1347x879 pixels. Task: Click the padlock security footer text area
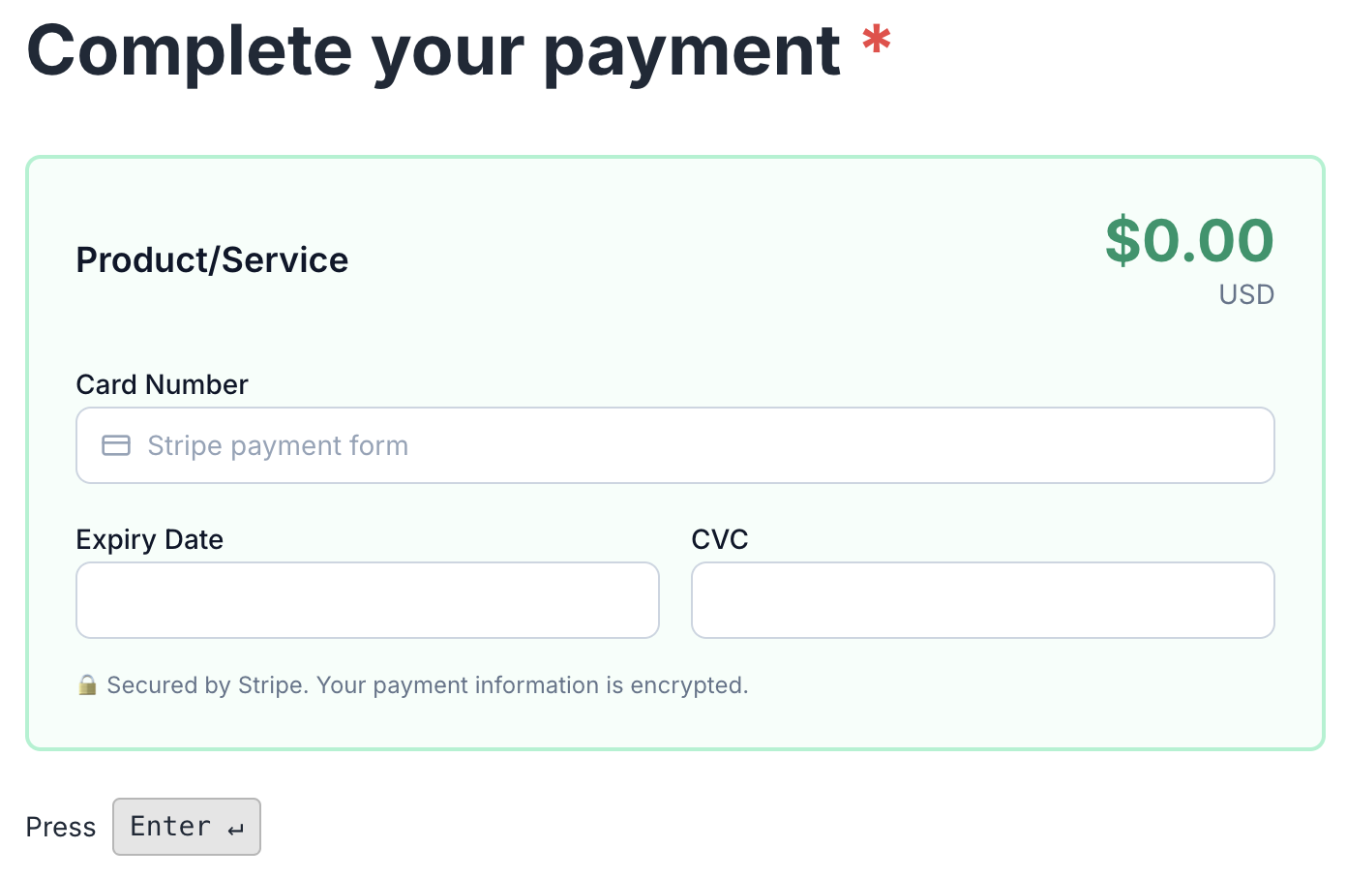point(416,685)
